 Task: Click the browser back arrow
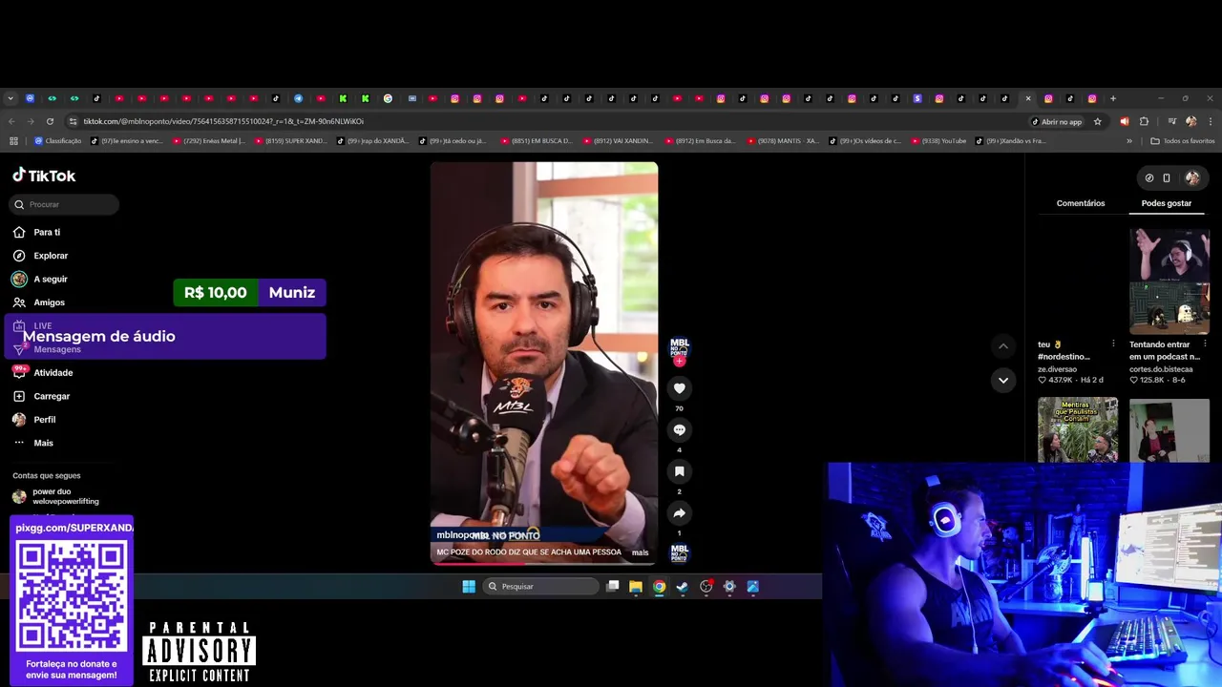pyautogui.click(x=11, y=121)
